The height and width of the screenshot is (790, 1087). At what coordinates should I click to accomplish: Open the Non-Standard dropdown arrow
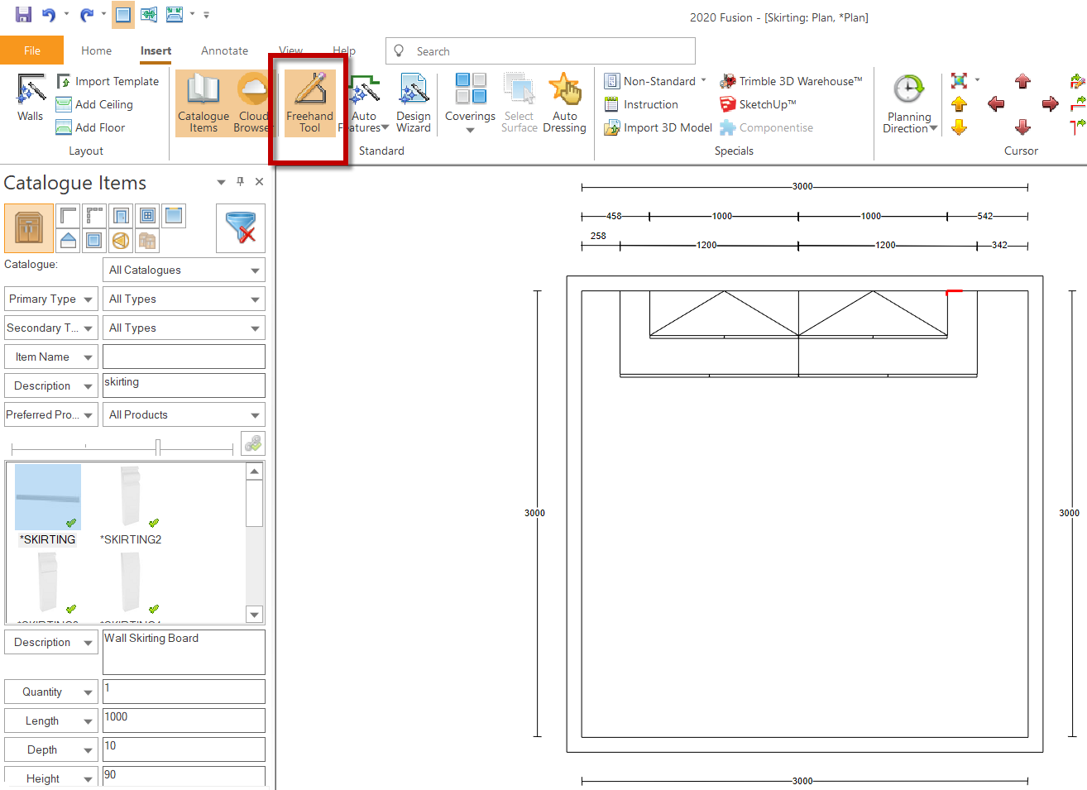tap(703, 80)
